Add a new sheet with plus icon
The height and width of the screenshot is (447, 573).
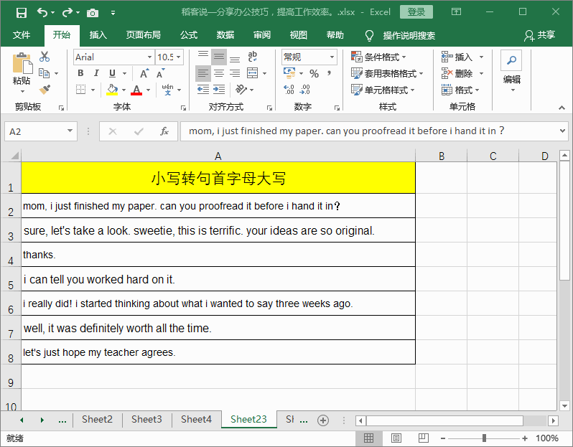[x=323, y=420]
